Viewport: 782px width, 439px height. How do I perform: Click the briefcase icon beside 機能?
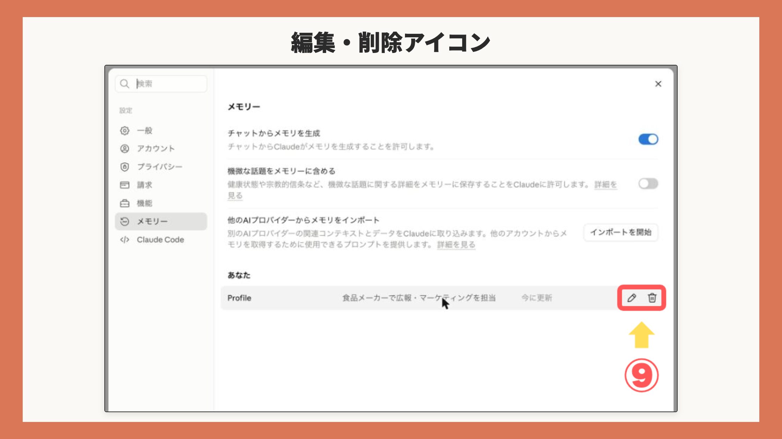tap(125, 203)
